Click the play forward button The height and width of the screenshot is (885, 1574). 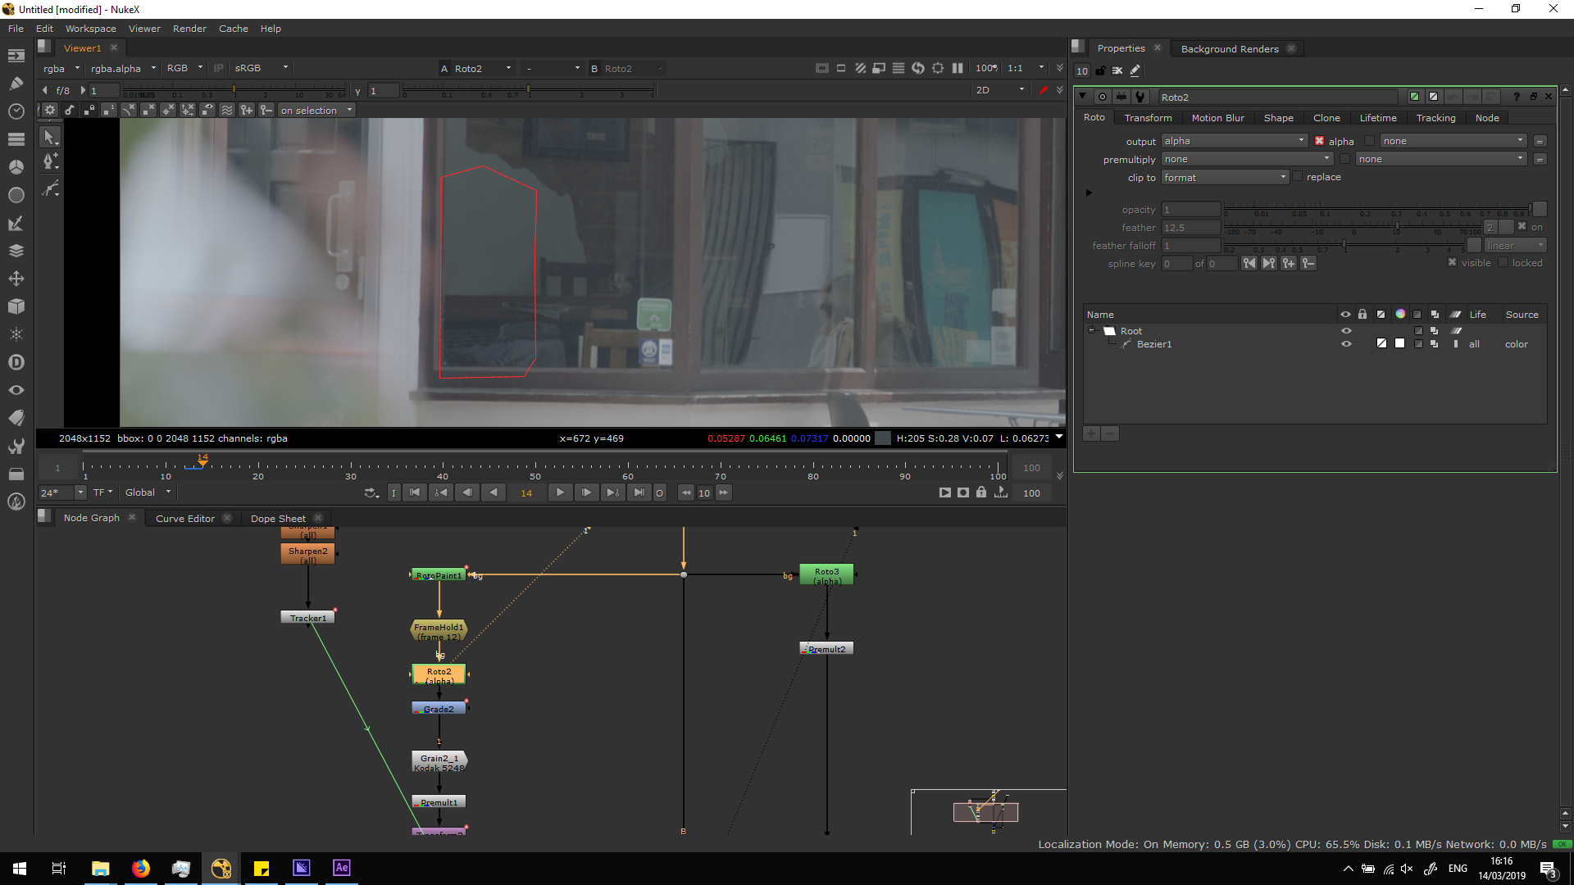tap(560, 493)
